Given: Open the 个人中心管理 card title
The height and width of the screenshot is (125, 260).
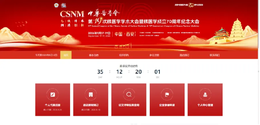Looking at the screenshot, I should pyautogui.click(x=205, y=105).
